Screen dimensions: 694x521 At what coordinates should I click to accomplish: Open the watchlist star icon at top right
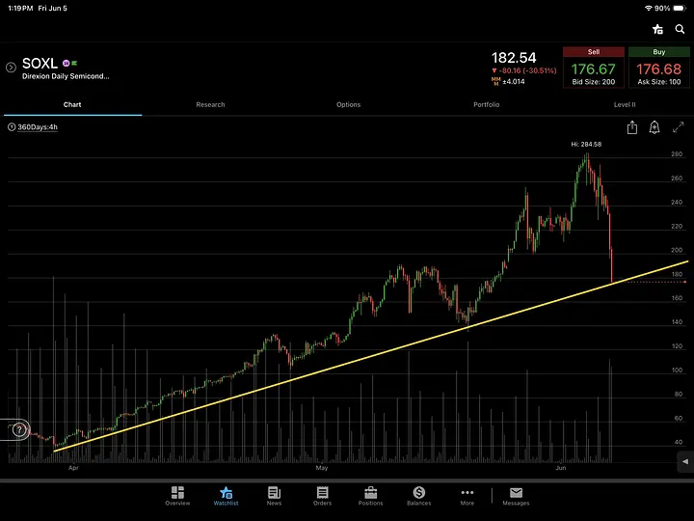pos(657,29)
